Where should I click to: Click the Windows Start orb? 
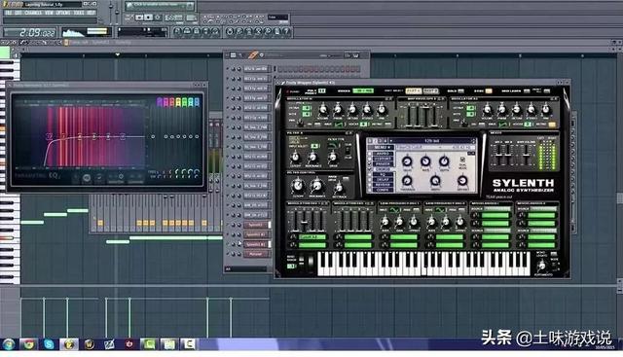click(x=8, y=344)
